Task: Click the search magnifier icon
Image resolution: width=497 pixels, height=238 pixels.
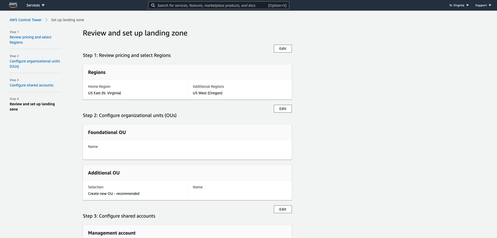Action: click(153, 5)
